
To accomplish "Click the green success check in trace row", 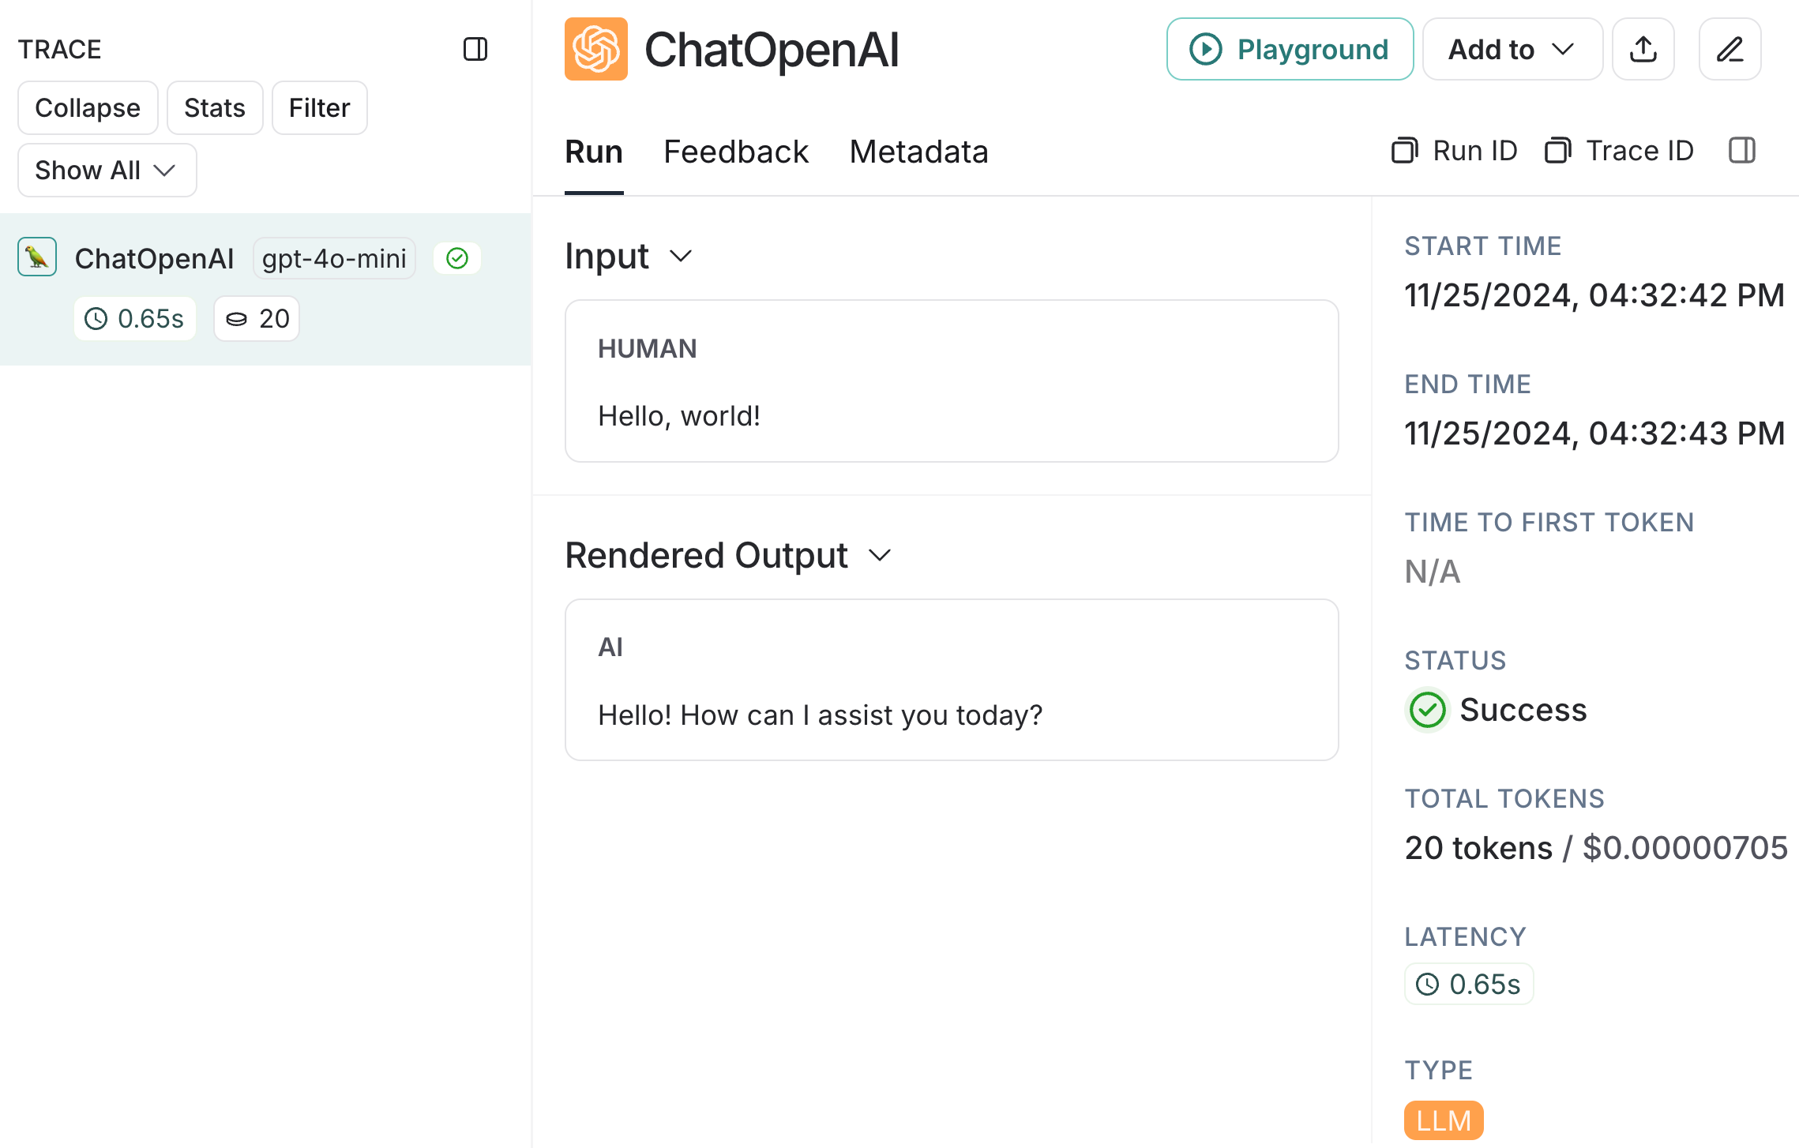I will click(457, 258).
